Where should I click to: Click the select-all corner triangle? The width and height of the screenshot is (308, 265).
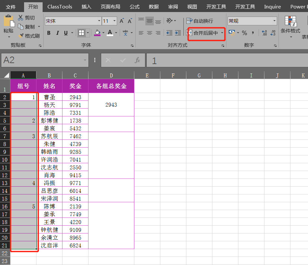7,75
